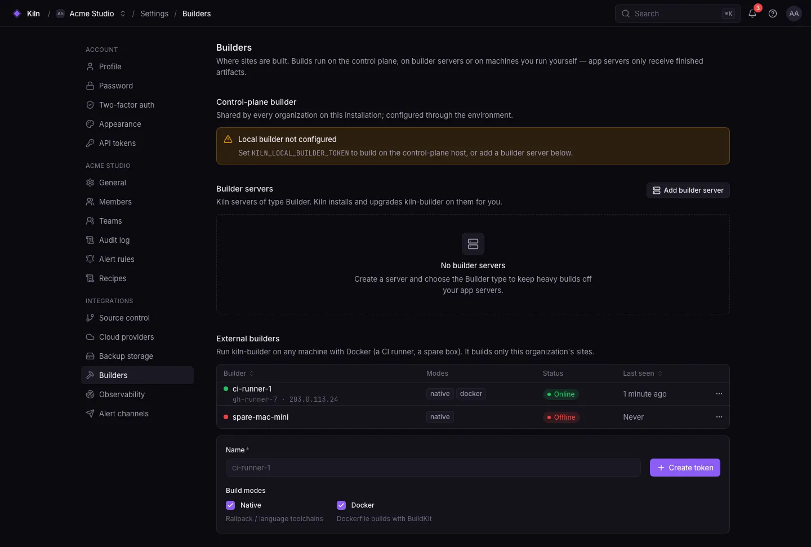811x547 pixels.
Task: Open the Teams settings page
Action: [137, 221]
